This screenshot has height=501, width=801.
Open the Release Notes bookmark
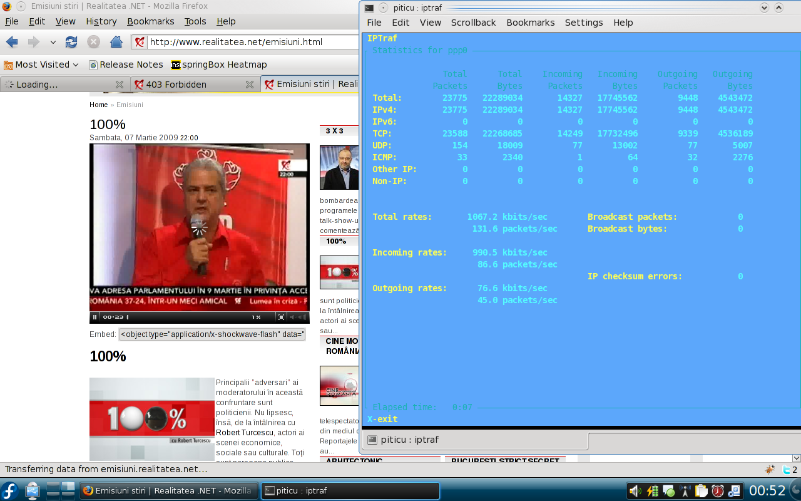(x=126, y=65)
